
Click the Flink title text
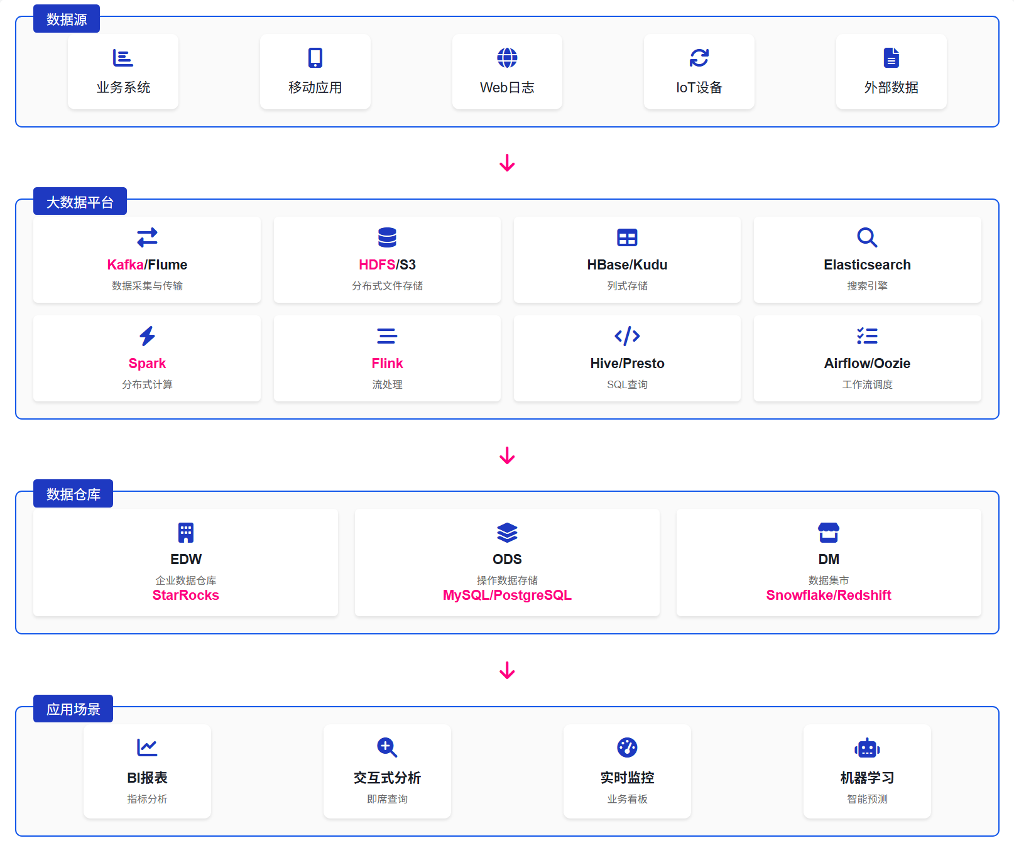387,364
